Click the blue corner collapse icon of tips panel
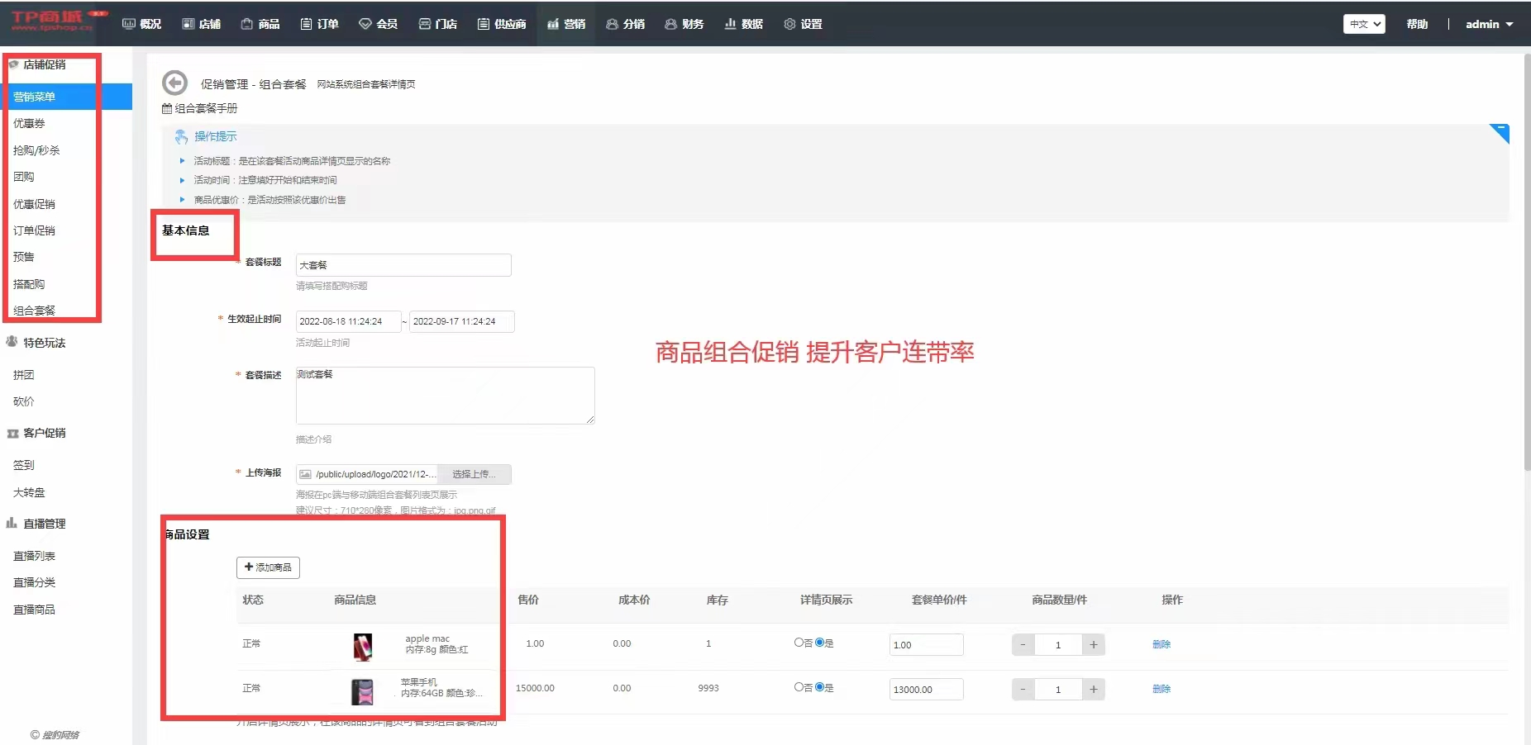This screenshot has width=1531, height=745. [x=1500, y=133]
